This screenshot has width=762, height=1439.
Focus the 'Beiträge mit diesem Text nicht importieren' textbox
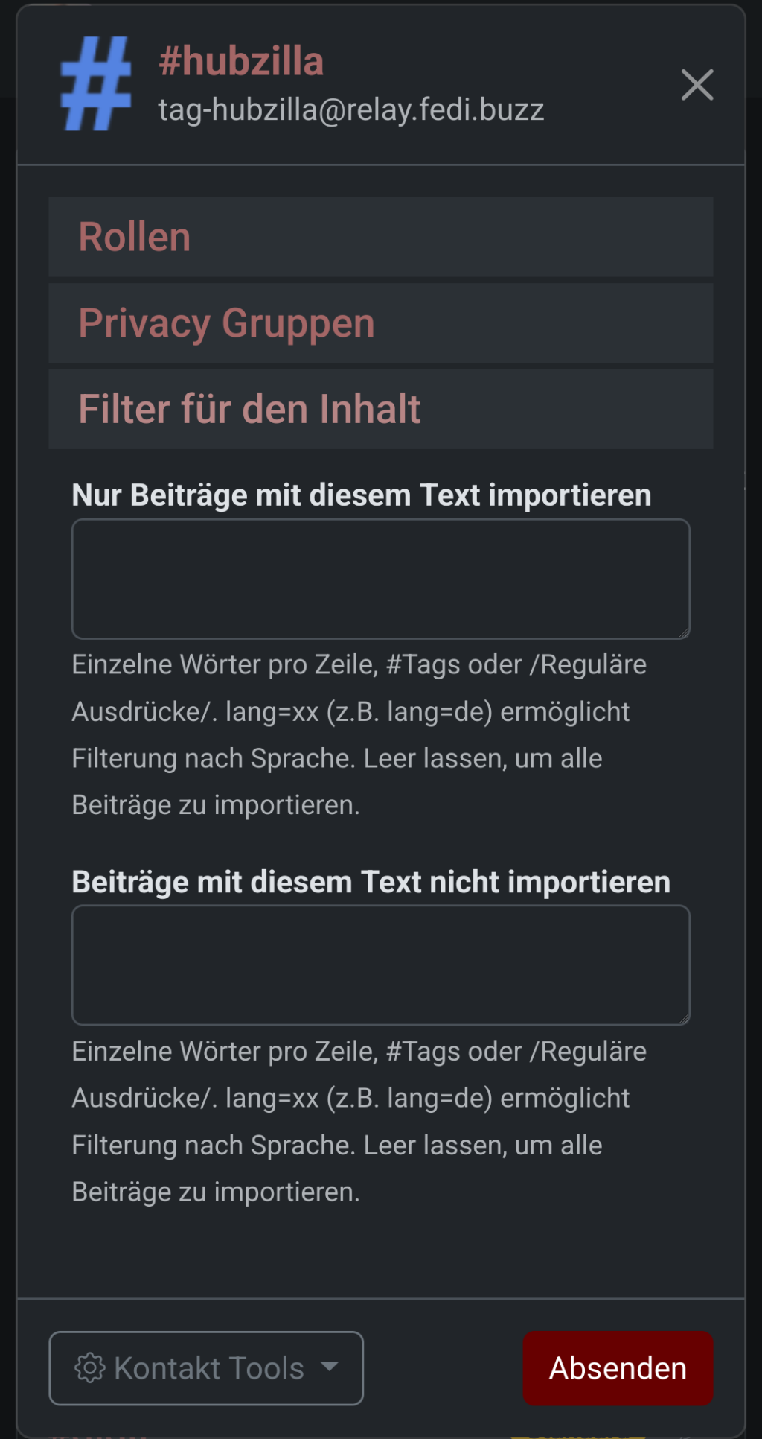[380, 965]
